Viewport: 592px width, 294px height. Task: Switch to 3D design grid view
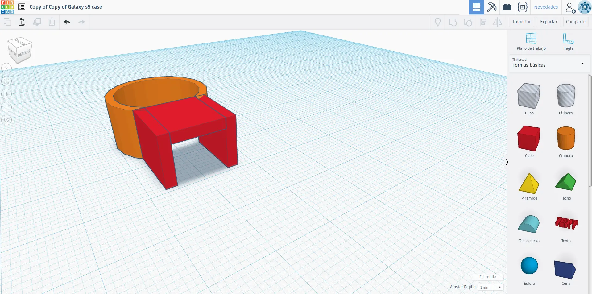(x=476, y=7)
